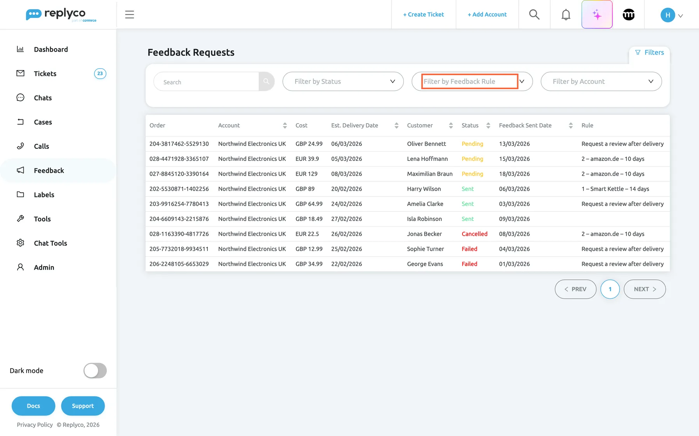Screen dimensions: 699x436
Task: Go to Chats in the sidebar
Action: 58,98
